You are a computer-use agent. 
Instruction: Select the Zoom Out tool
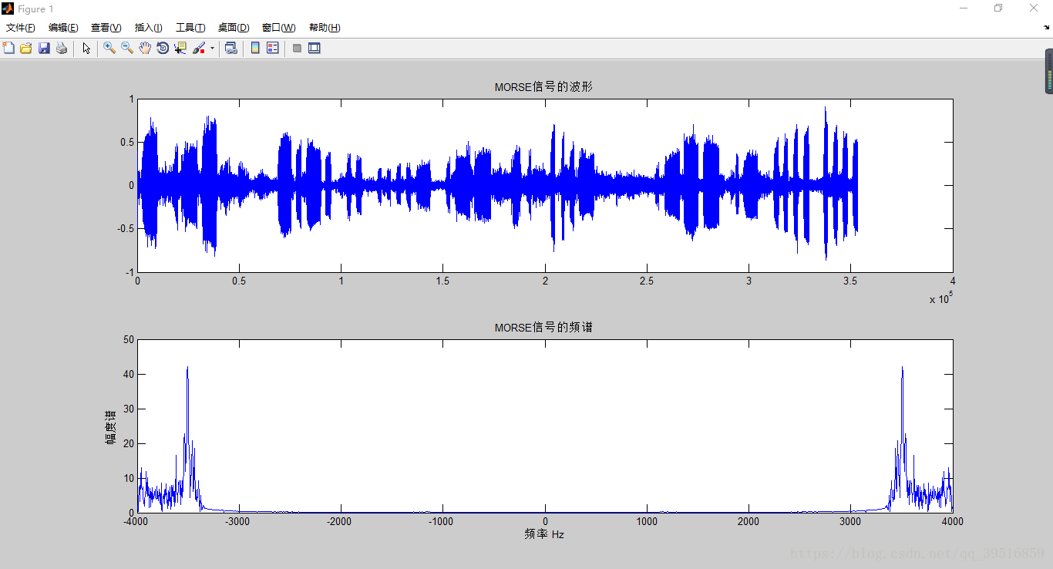pyautogui.click(x=127, y=48)
